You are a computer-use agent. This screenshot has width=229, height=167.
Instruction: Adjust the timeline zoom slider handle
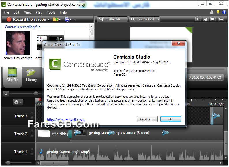point(36,93)
